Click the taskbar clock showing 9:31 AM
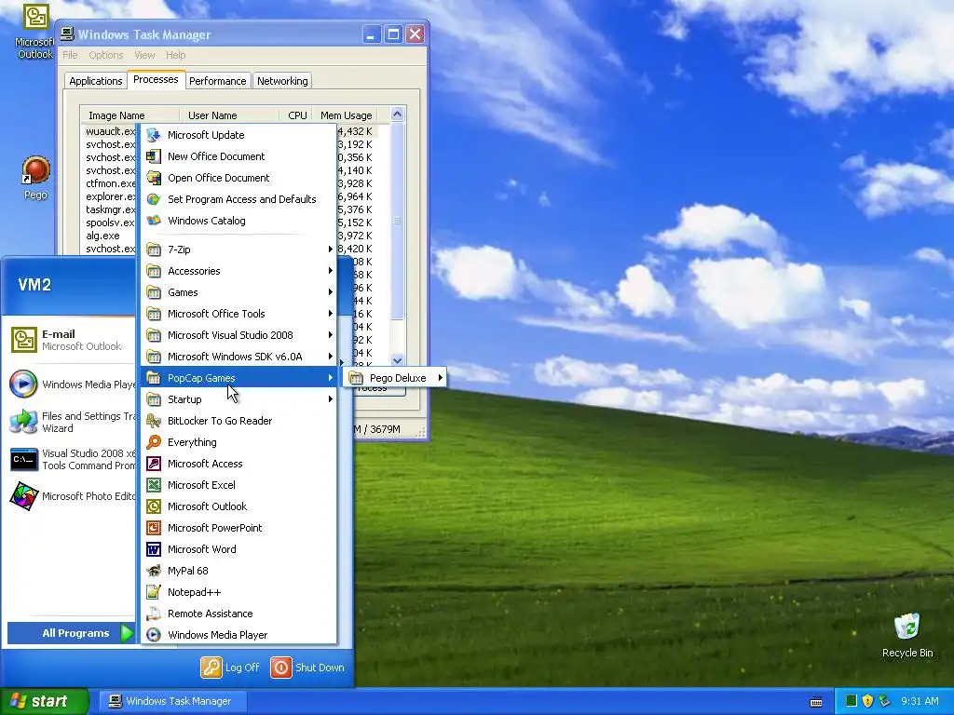954x715 pixels. (x=920, y=701)
